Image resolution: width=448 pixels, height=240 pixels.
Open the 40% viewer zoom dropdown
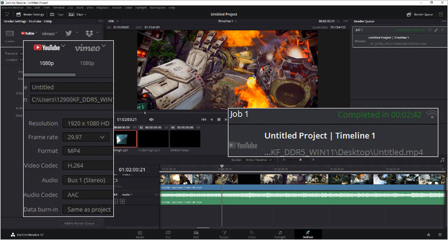tap(113, 21)
